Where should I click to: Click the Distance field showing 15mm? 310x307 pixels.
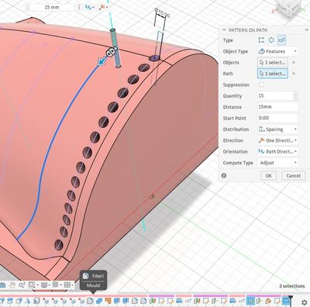277,107
